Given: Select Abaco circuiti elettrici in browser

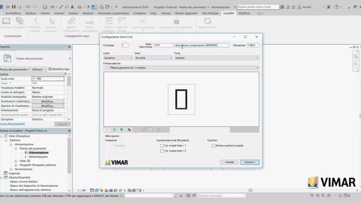Looking at the screenshot, I should [24, 182].
